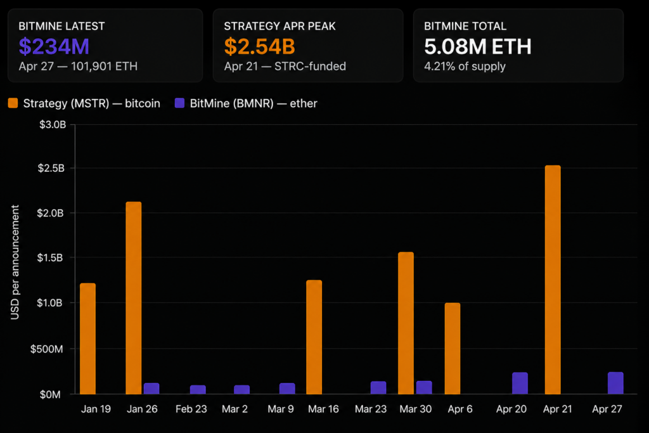649x433 pixels.
Task: Click the "Apr 21" x-axis date label
Action: [x=557, y=410]
